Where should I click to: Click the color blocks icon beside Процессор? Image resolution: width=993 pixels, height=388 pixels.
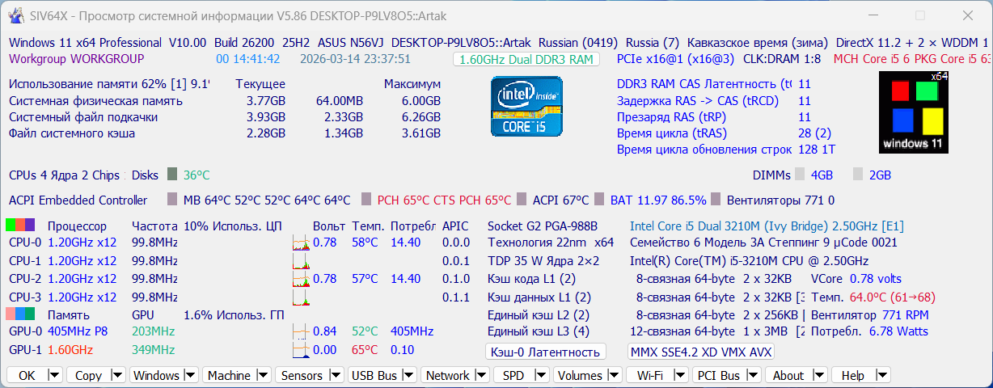[20, 225]
